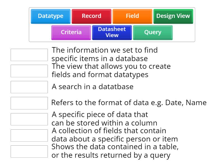Viewport: 224px width, 168px height.
Task: Click the definition mentioning 'create fields and format datatypes'
Action: (x=111, y=71)
